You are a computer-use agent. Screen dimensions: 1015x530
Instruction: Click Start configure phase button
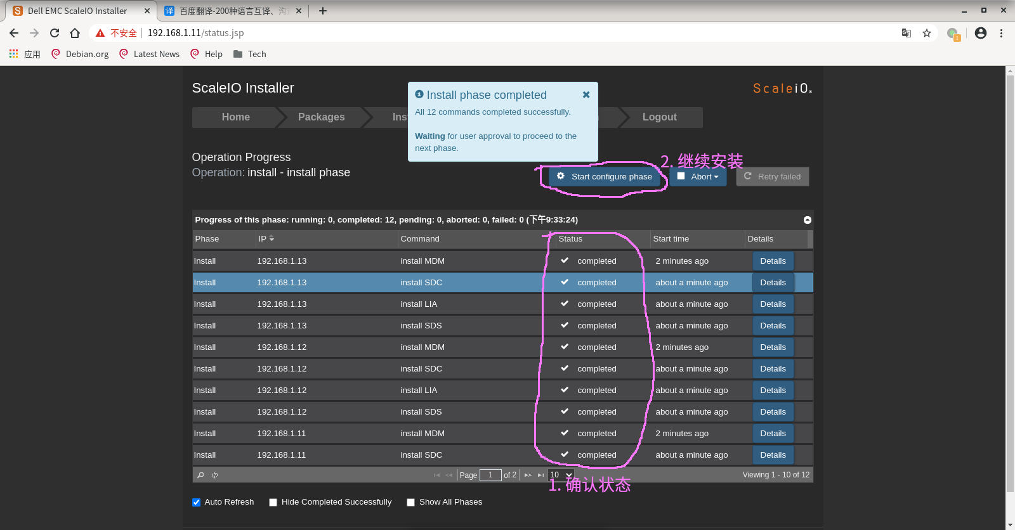point(604,177)
